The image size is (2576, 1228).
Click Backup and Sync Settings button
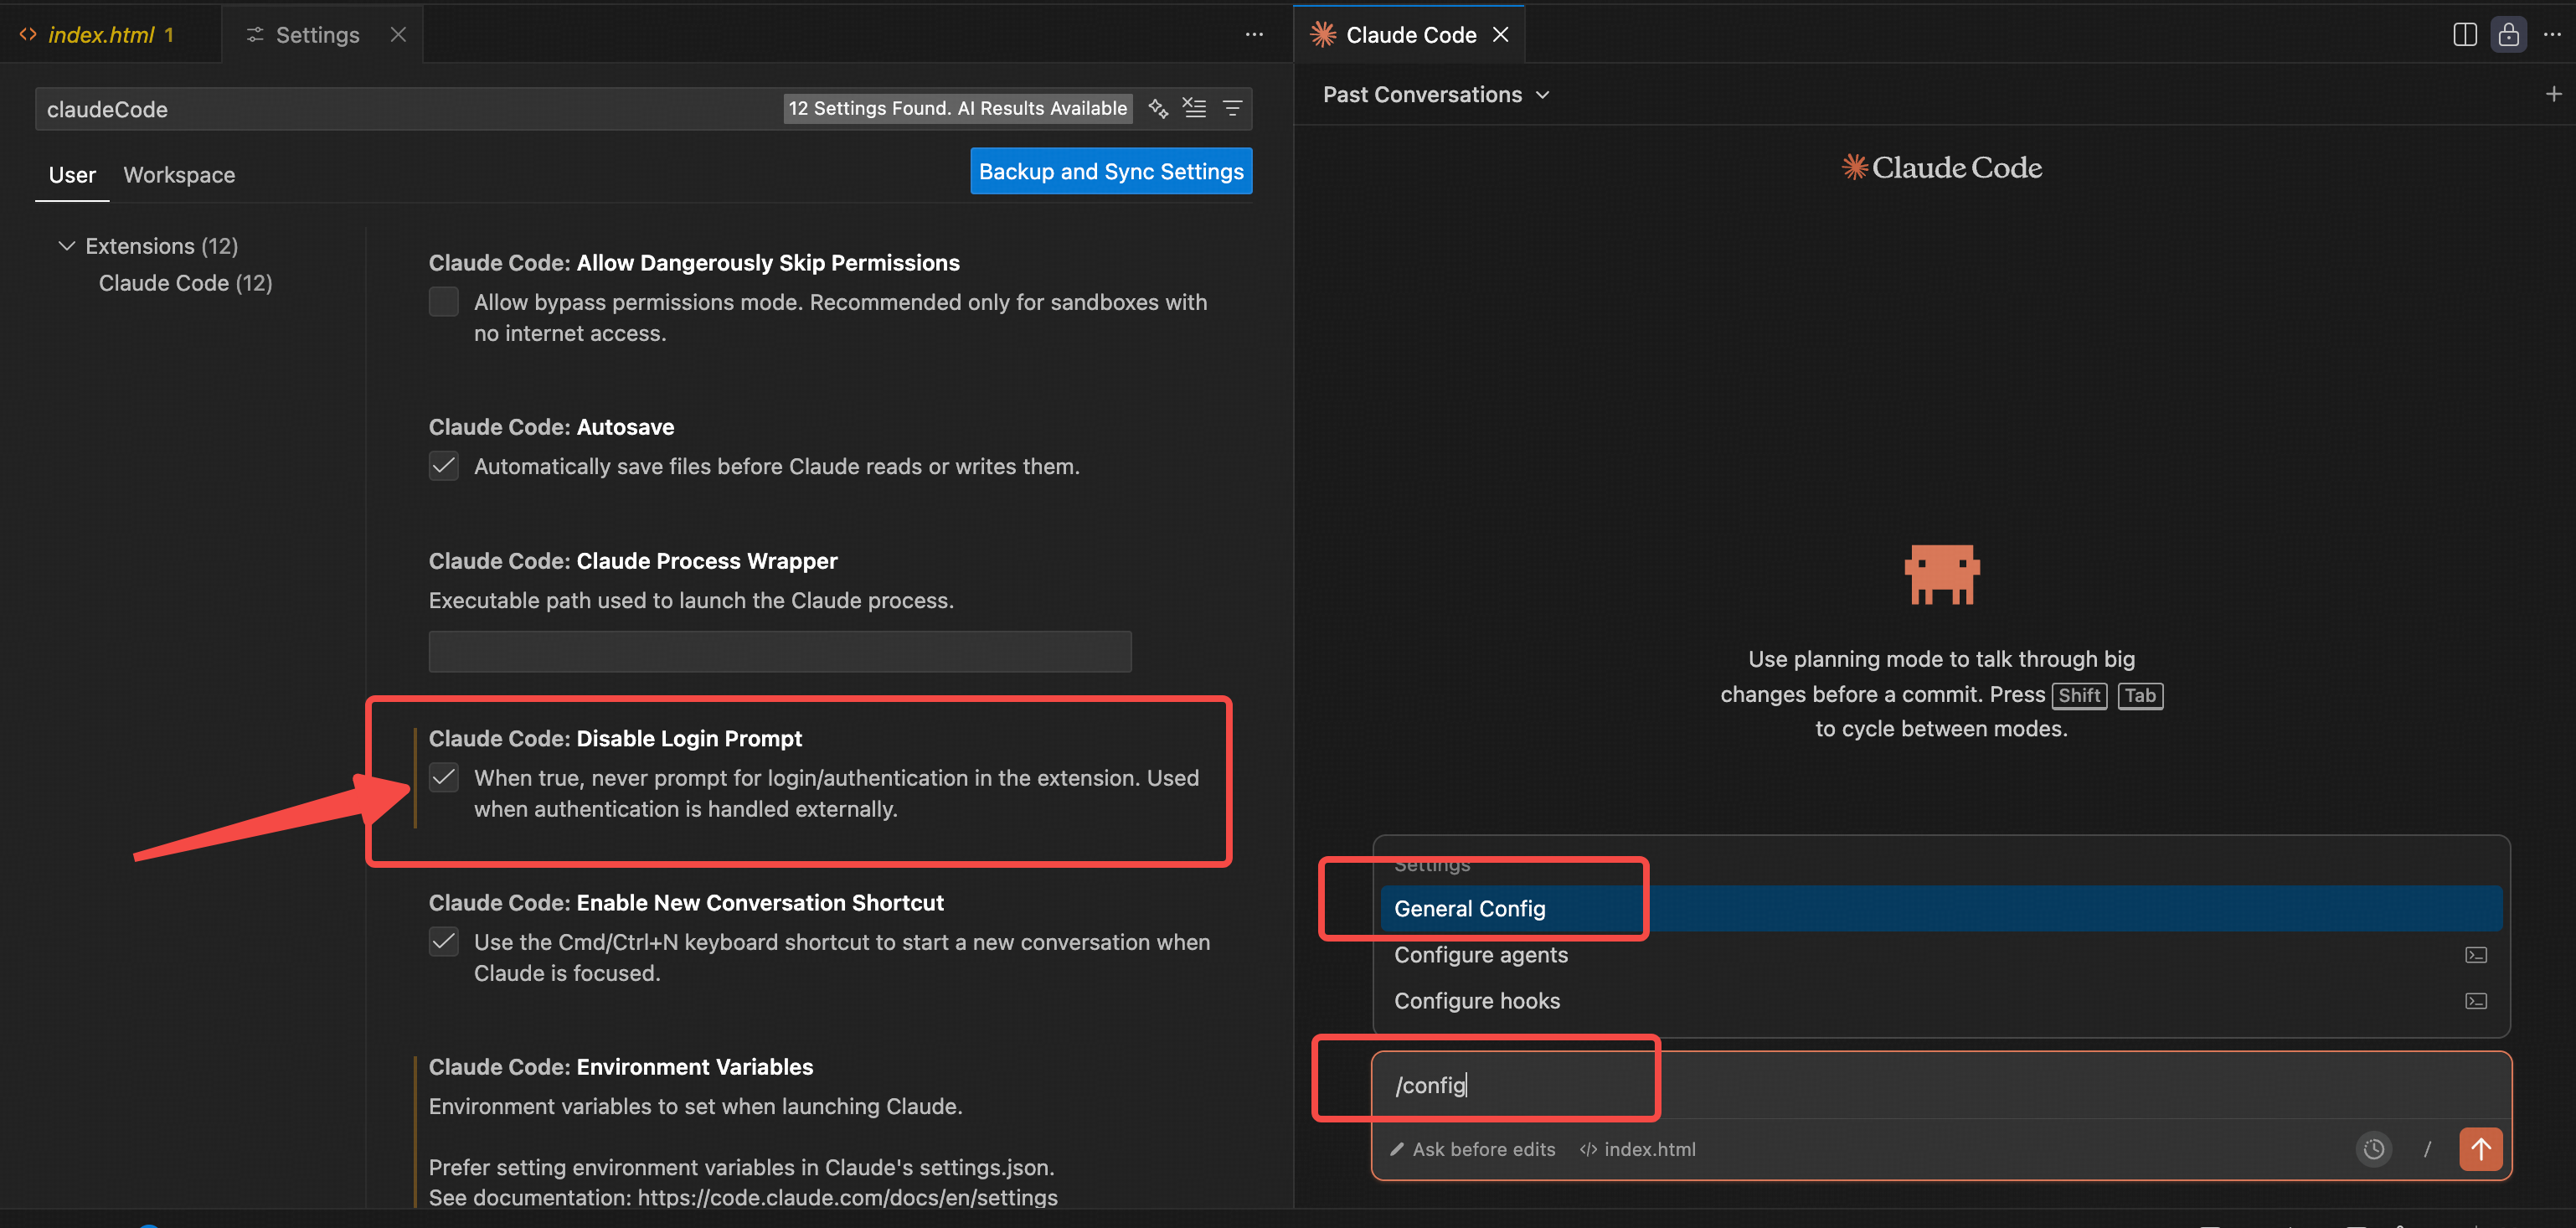pos(1110,171)
